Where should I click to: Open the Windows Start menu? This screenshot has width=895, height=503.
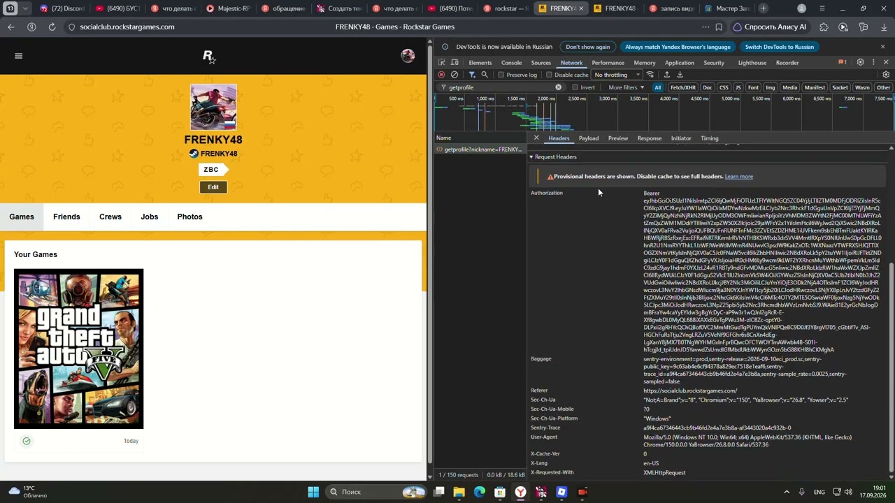(313, 492)
